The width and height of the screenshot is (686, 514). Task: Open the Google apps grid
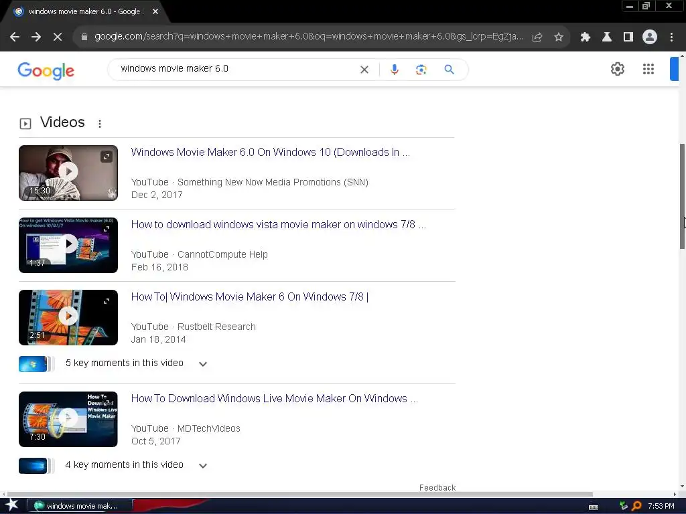[648, 69]
